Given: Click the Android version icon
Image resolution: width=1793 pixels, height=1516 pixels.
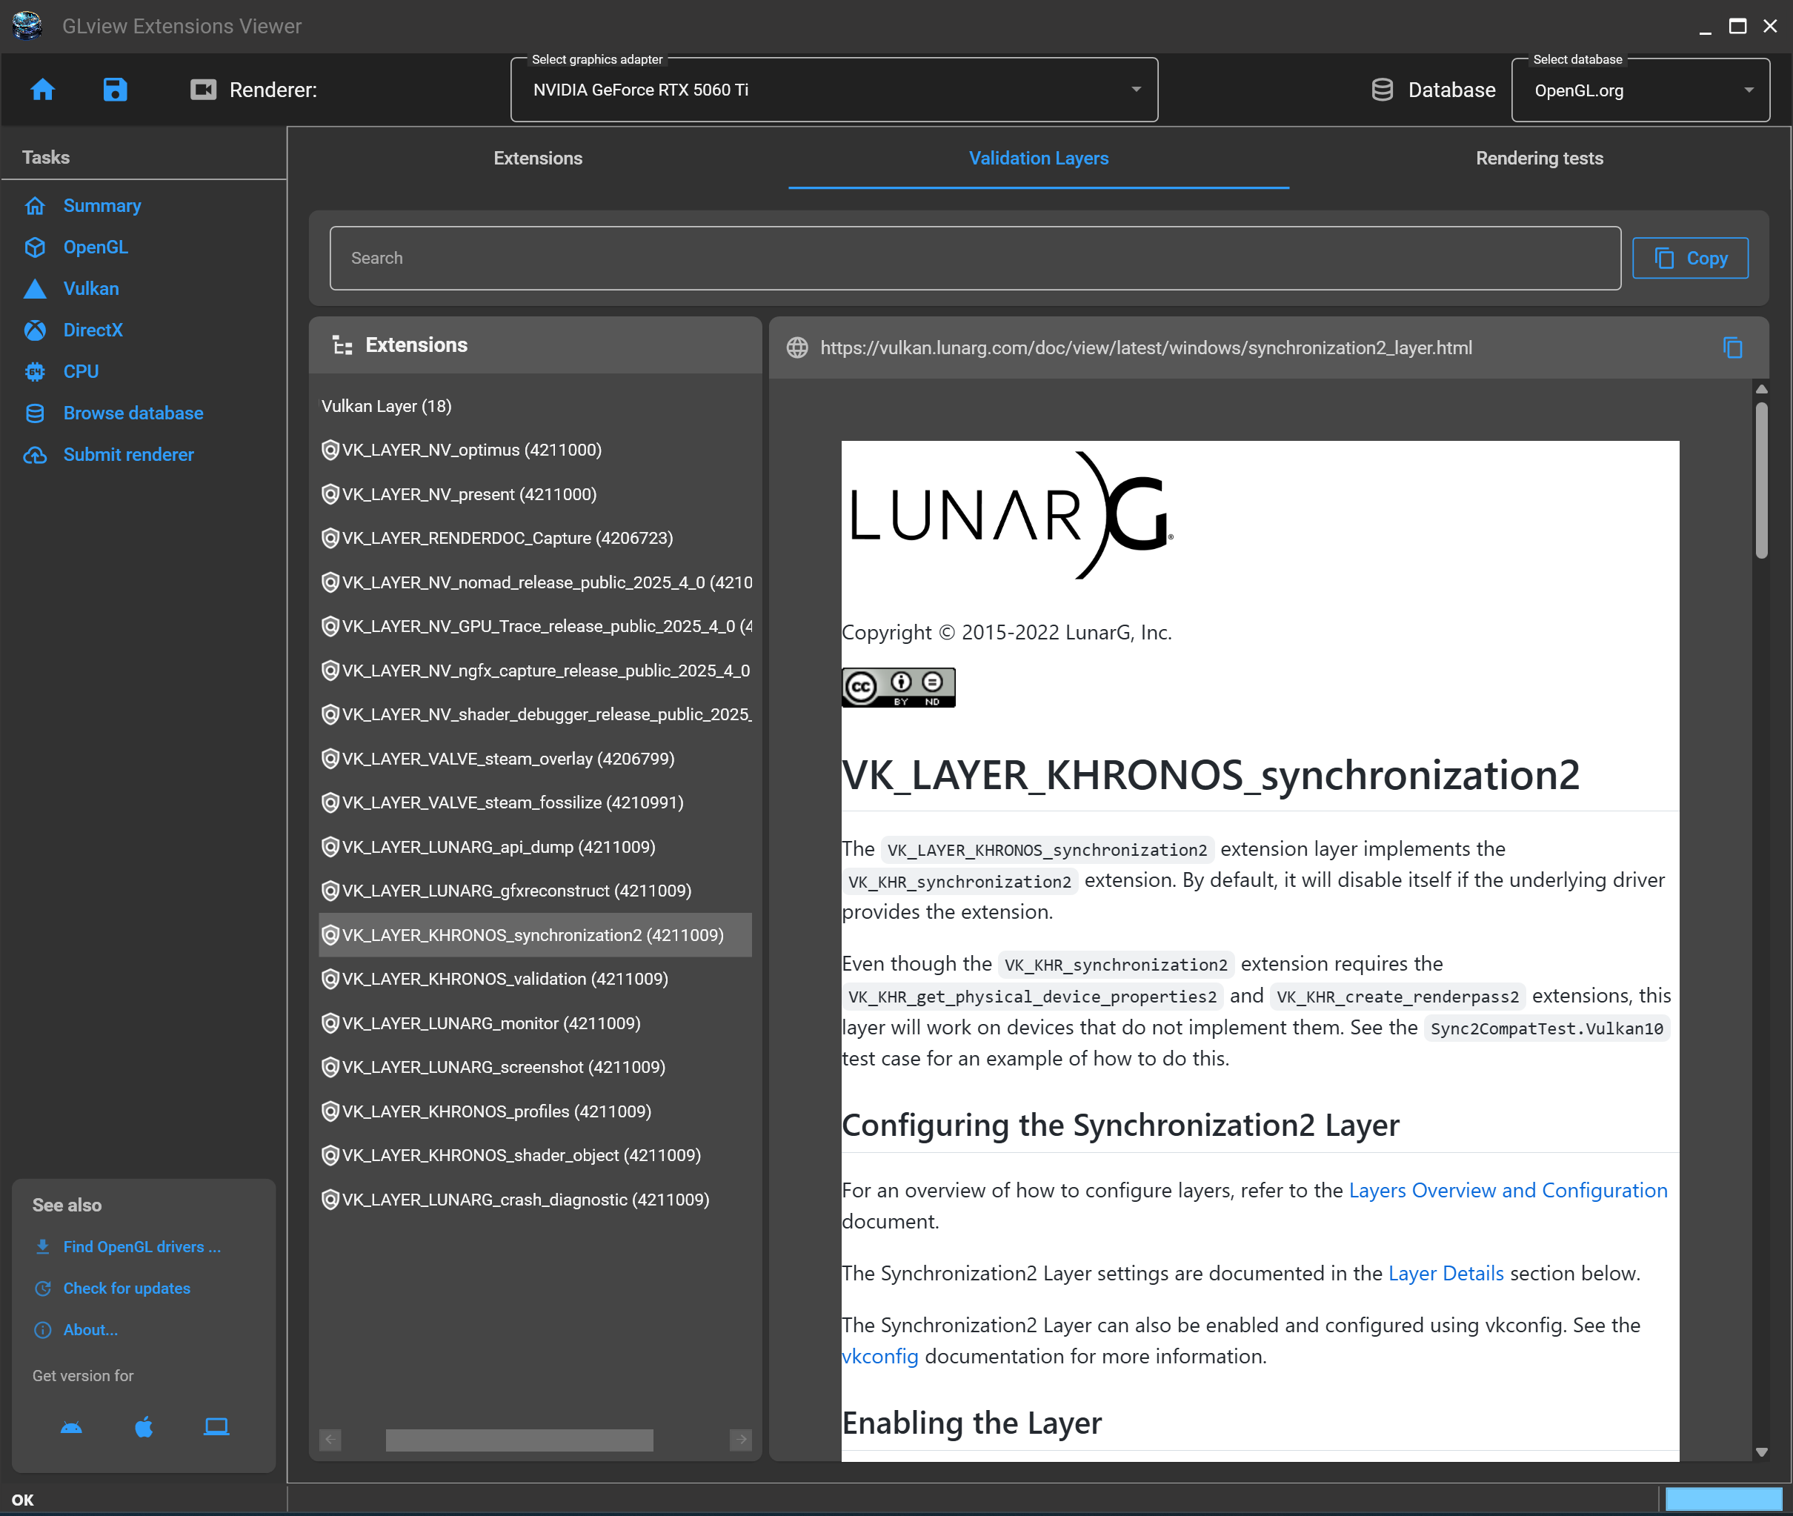Looking at the screenshot, I should click(x=71, y=1428).
